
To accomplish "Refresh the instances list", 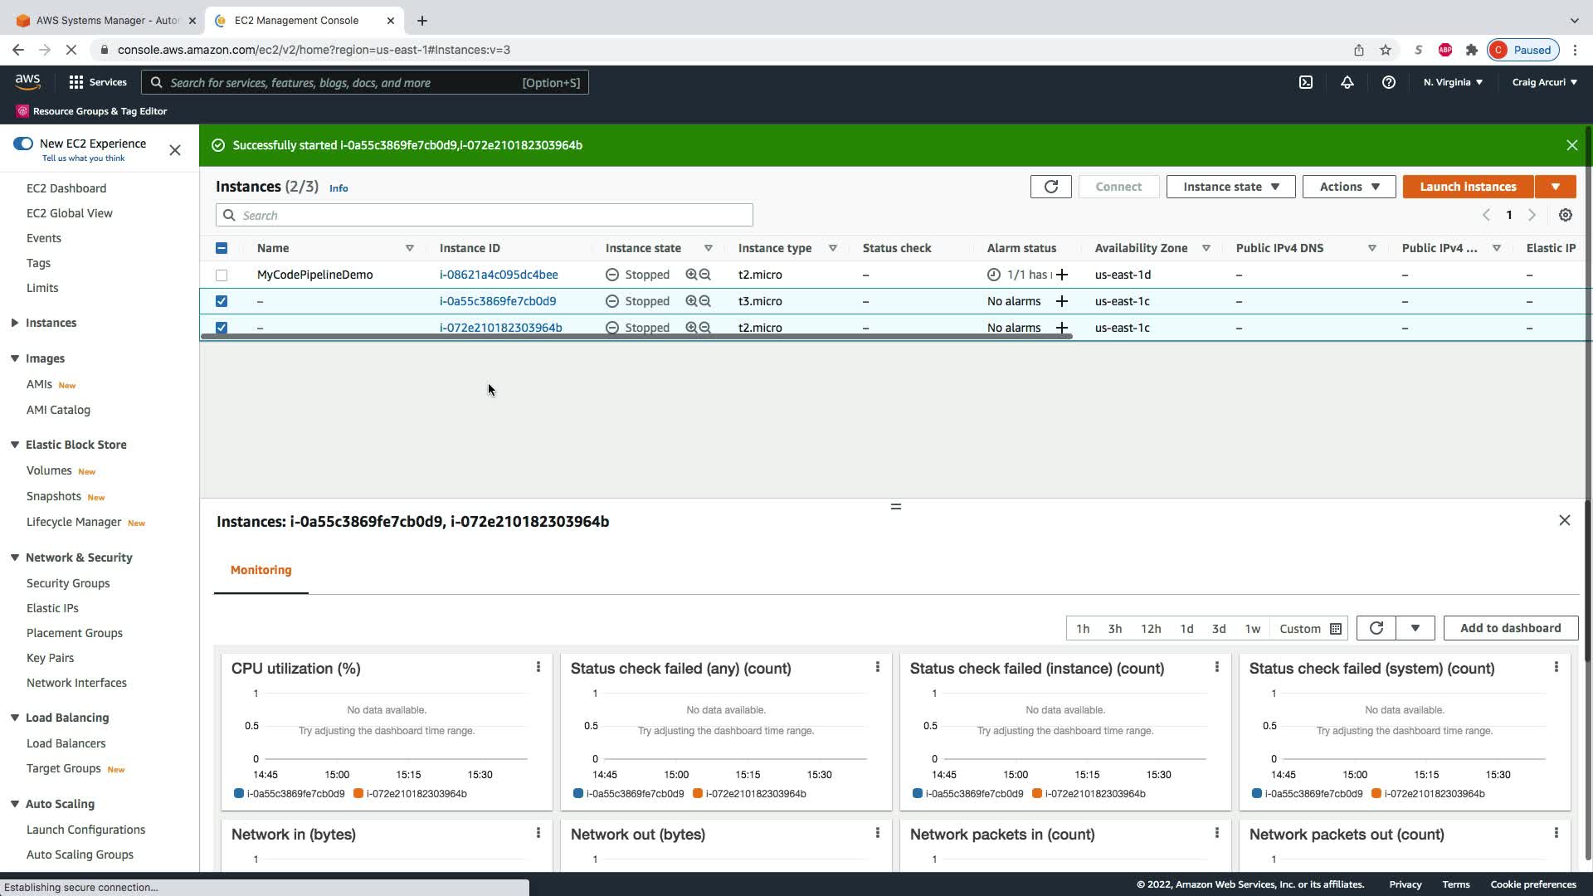I will click(x=1050, y=187).
